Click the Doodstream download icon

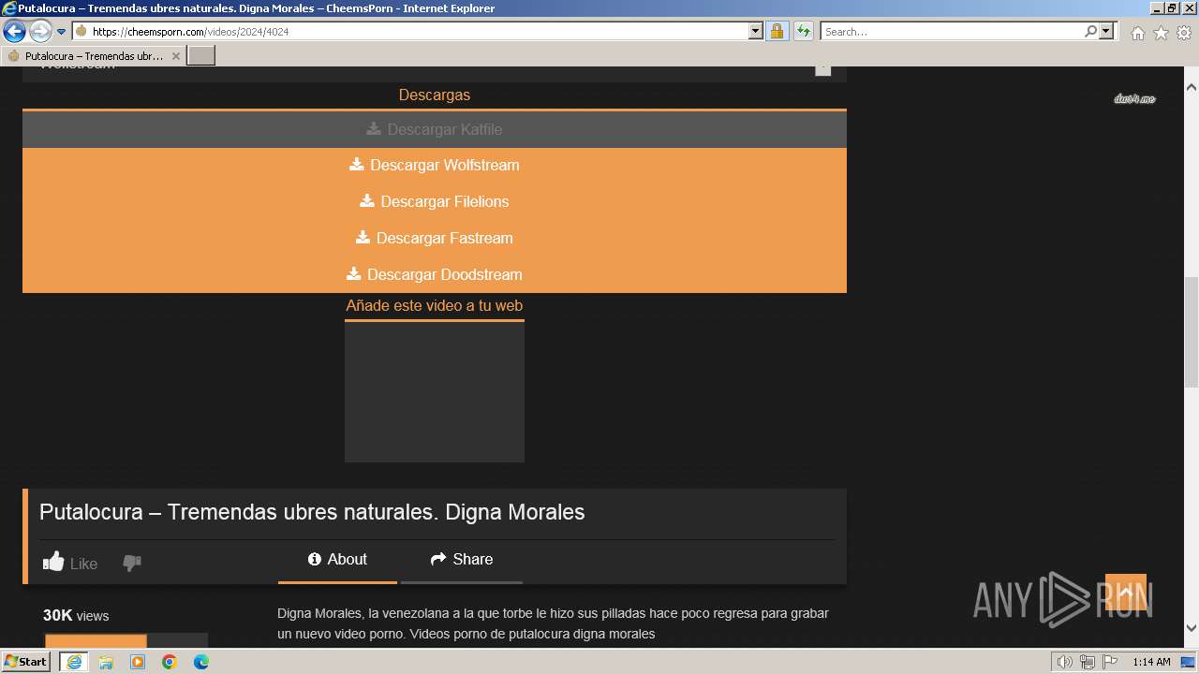click(x=354, y=274)
